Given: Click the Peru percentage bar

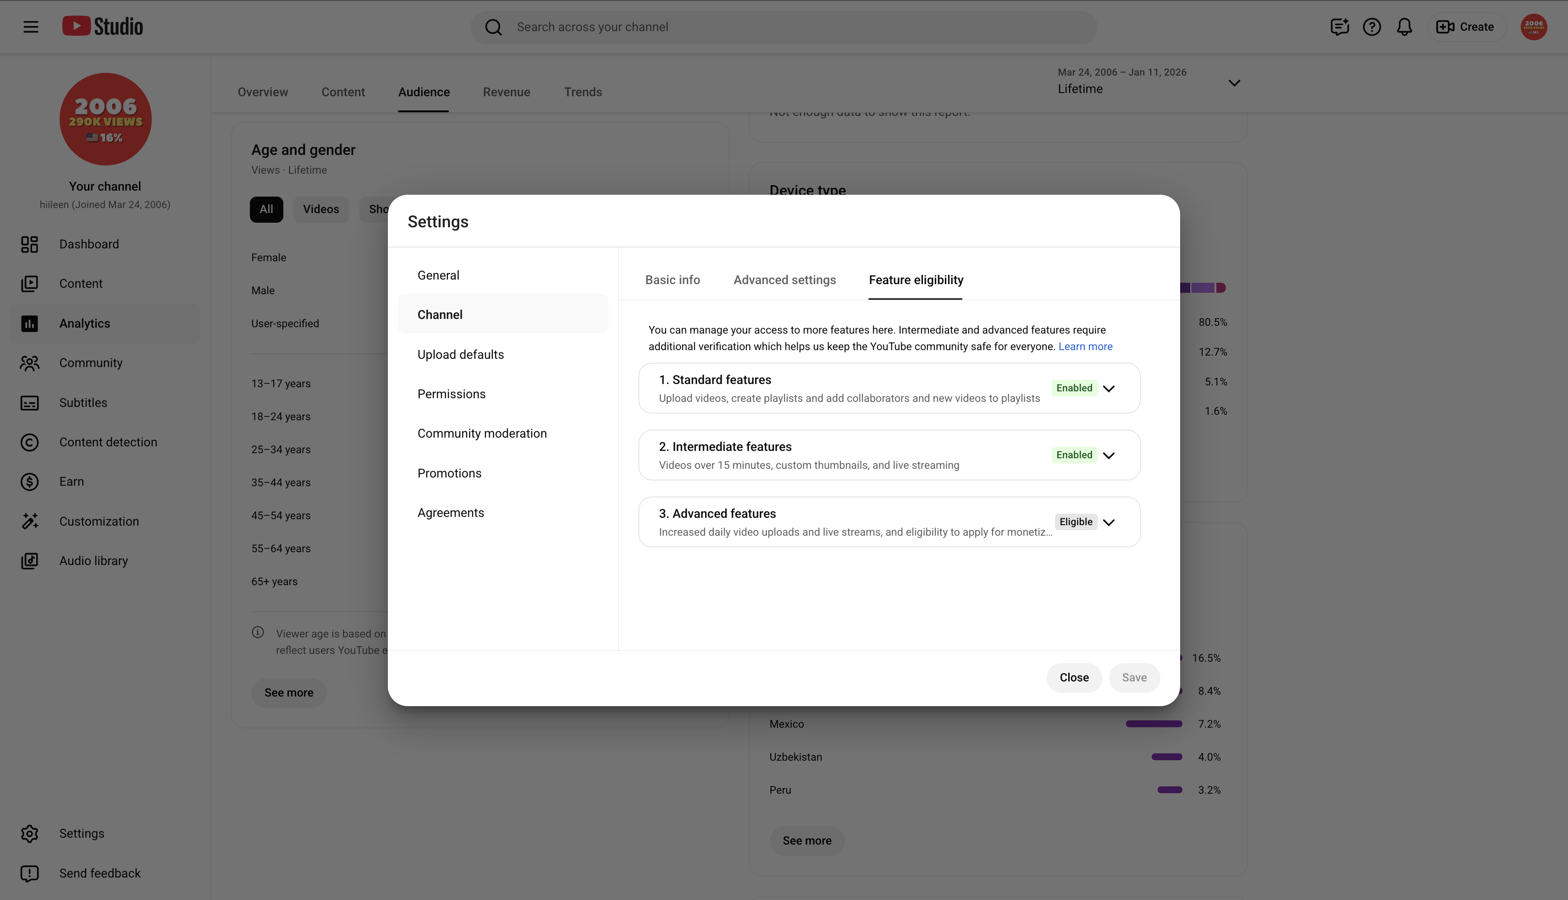Looking at the screenshot, I should click(x=1170, y=790).
